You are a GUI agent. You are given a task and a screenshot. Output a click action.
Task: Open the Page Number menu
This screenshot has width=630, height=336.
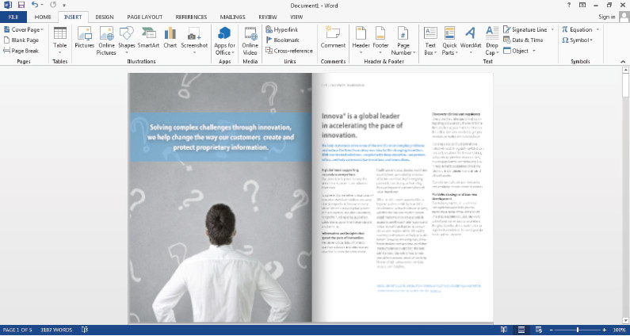[x=403, y=41]
